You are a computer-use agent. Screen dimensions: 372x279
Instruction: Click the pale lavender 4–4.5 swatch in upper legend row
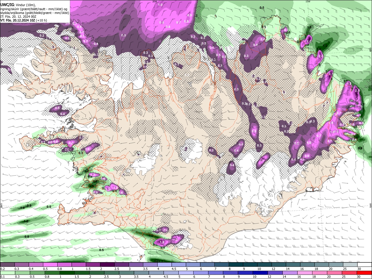164,265
